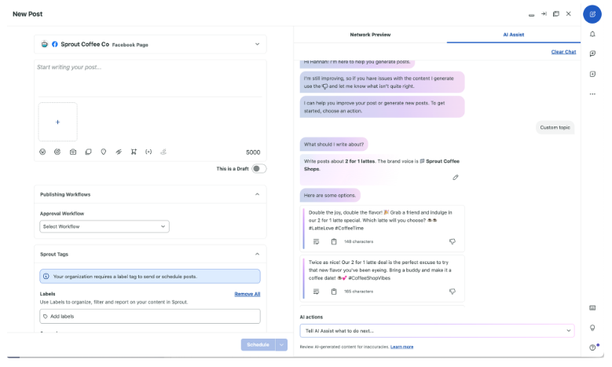This screenshot has height=367, width=612.
Task: Click the info icon in label tag notice
Action: pos(46,277)
